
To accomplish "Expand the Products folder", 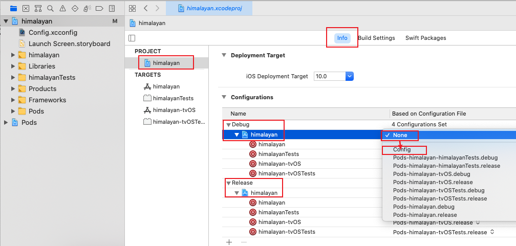I will coord(13,89).
